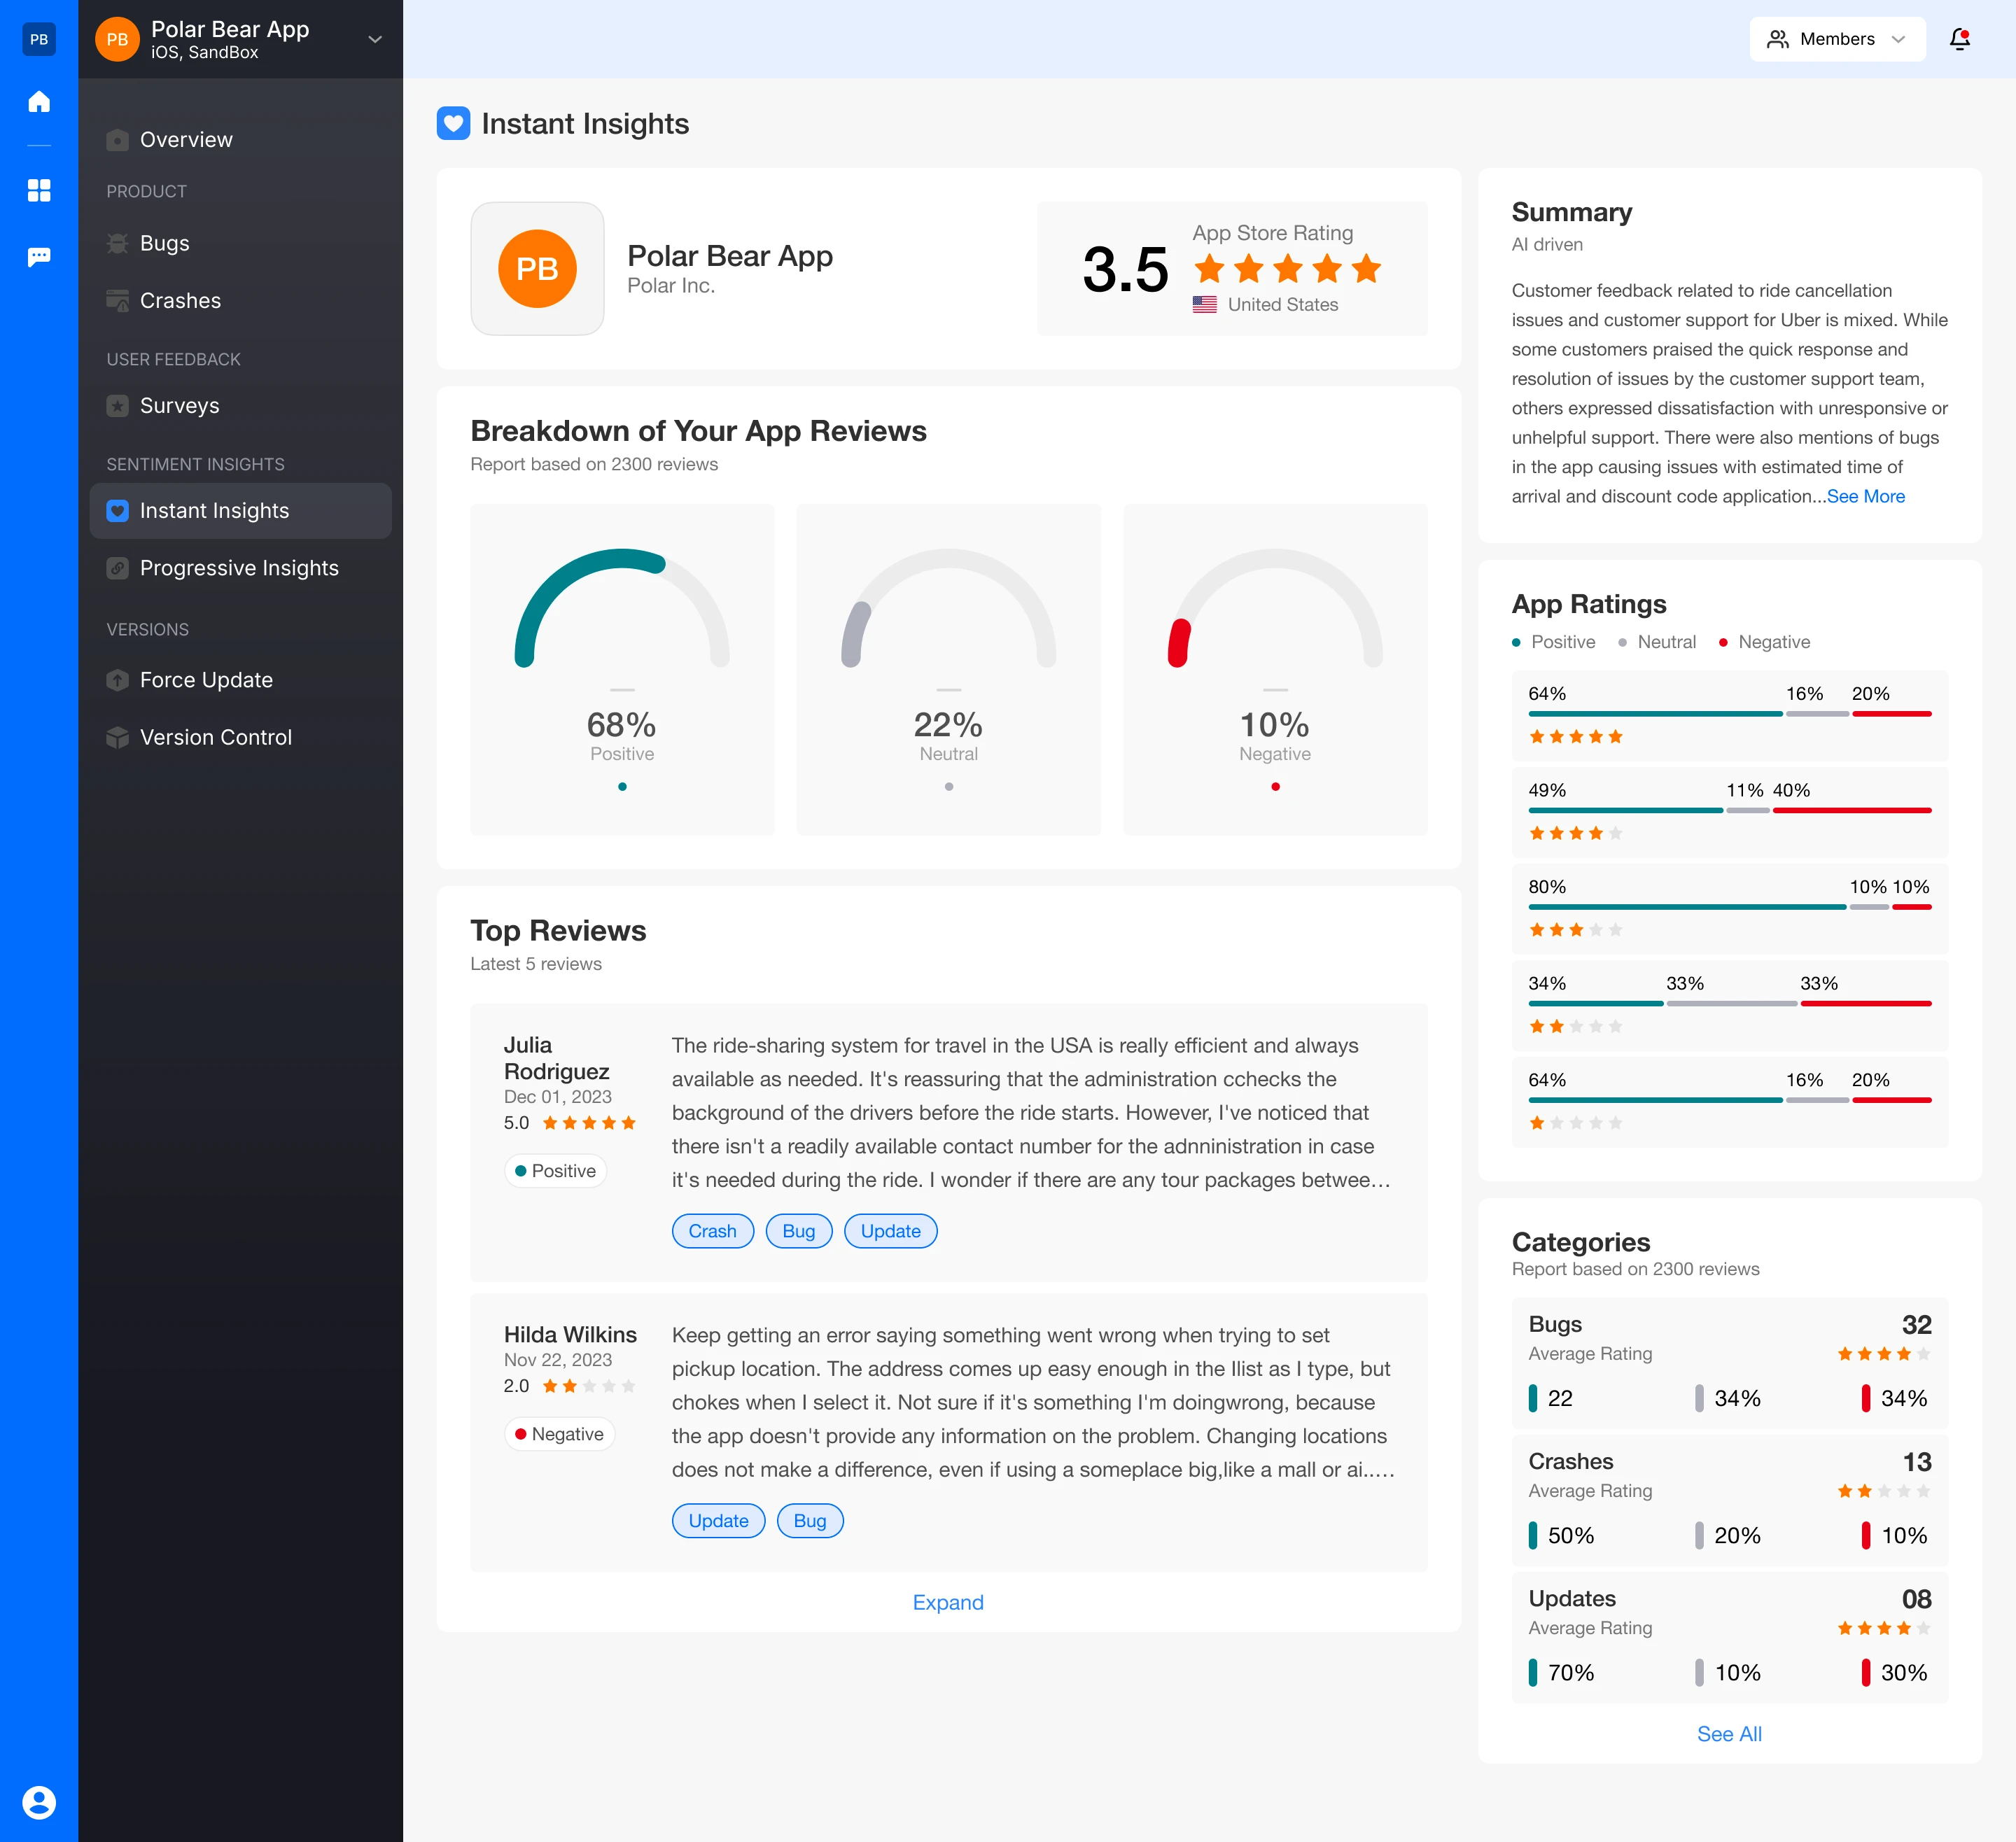Open Version Control page
The image size is (2016, 1842).
(216, 737)
